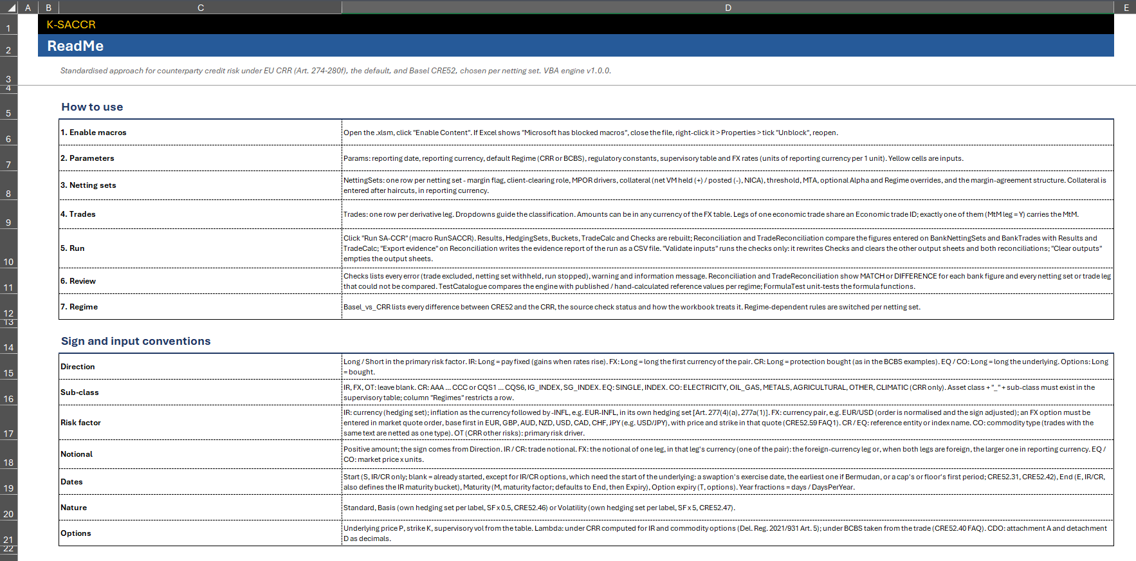Click the 'Sign and input conventions' heading

[136, 341]
